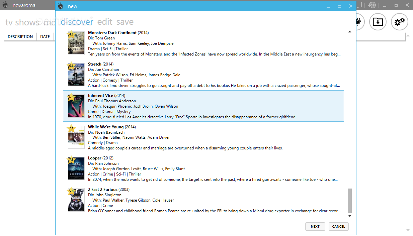Click "Dir: Paul Thomas Anderson" line
The image size is (413, 236).
[112, 101]
